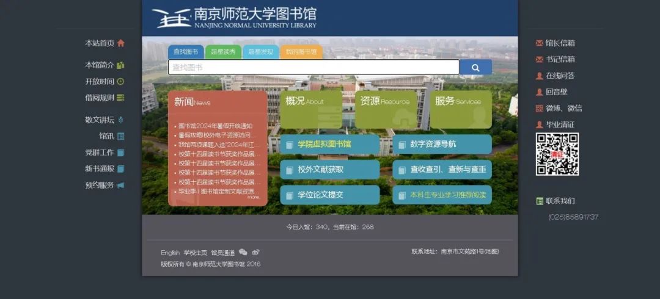Click the person icon next to 回音壁
This screenshot has width=660, height=299.
click(539, 92)
